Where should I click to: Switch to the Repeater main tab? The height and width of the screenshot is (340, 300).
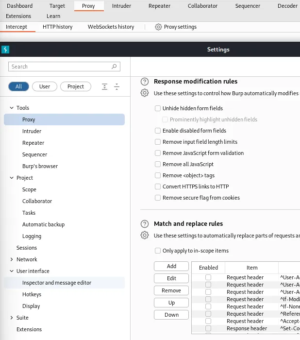click(x=159, y=6)
